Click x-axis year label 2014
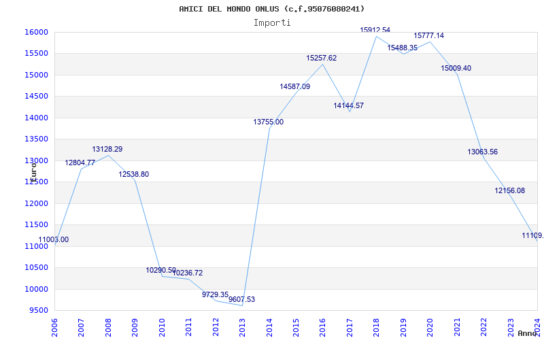Image resolution: width=544 pixels, height=340 pixels. tap(269, 328)
